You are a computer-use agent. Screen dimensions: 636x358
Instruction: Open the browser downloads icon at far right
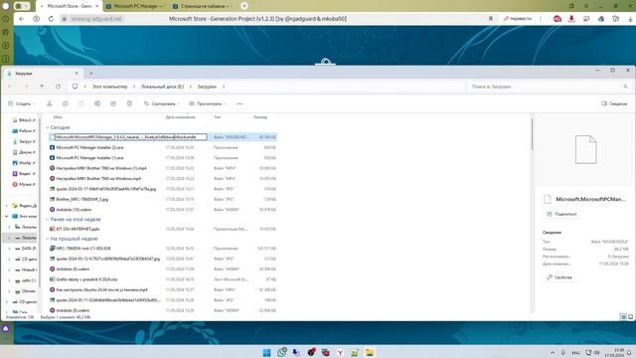(x=630, y=19)
